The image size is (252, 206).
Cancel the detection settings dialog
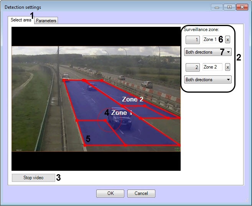coord(141,193)
